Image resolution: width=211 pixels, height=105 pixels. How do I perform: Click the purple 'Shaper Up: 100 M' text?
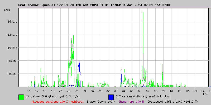(131, 101)
